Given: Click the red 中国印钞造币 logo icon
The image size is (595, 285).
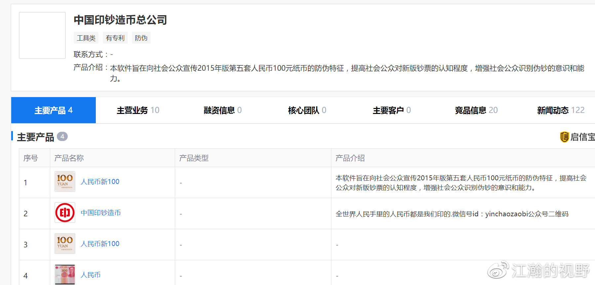Looking at the screenshot, I should [65, 213].
